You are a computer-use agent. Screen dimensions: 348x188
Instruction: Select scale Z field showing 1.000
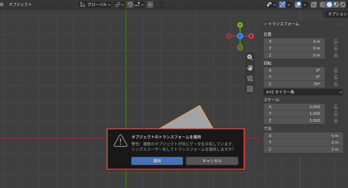click(294, 121)
